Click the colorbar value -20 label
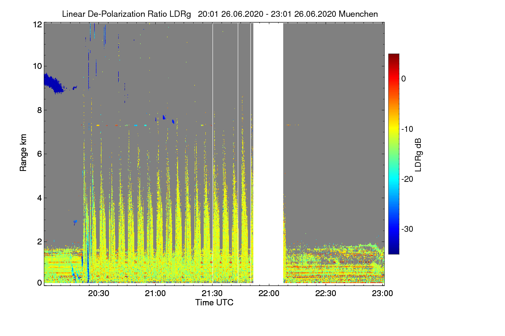Viewport: 505px width, 336px height. (x=407, y=179)
